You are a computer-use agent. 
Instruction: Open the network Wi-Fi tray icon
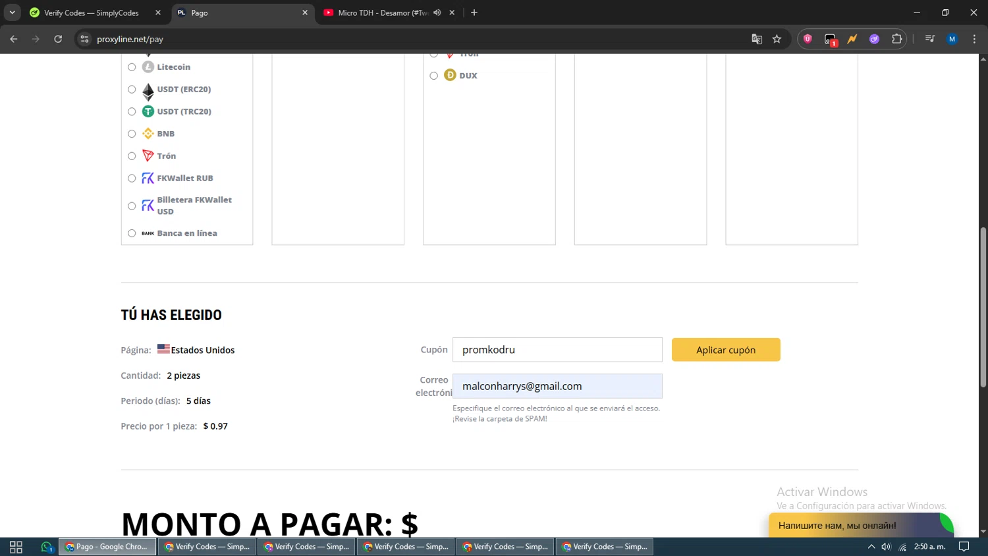click(x=902, y=547)
